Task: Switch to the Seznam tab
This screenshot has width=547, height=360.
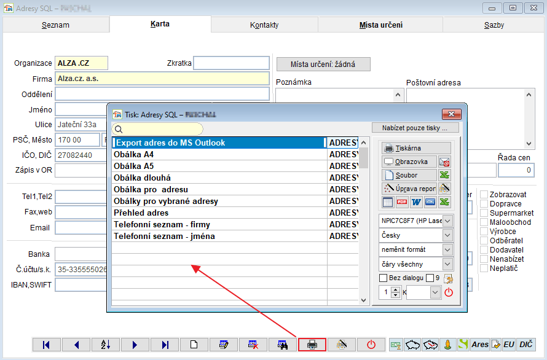Action: coord(56,25)
